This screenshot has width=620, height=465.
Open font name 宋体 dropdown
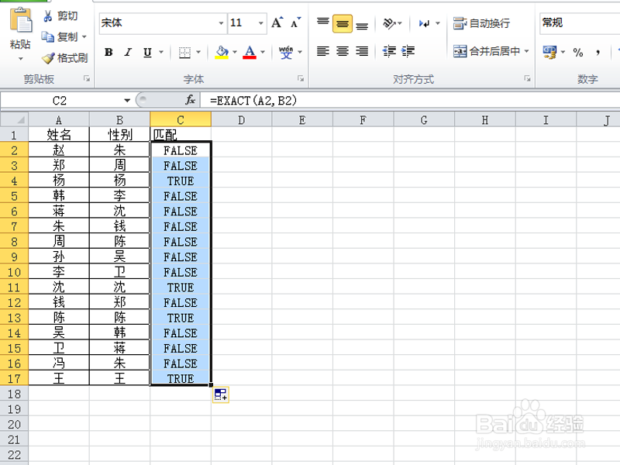point(222,23)
